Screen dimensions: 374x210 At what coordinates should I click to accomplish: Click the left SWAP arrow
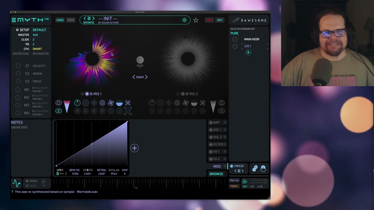click(x=134, y=77)
